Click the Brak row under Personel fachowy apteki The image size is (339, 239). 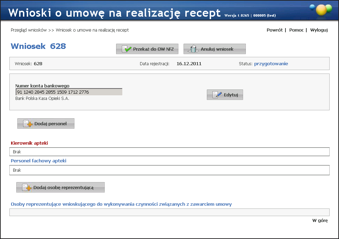pos(169,170)
